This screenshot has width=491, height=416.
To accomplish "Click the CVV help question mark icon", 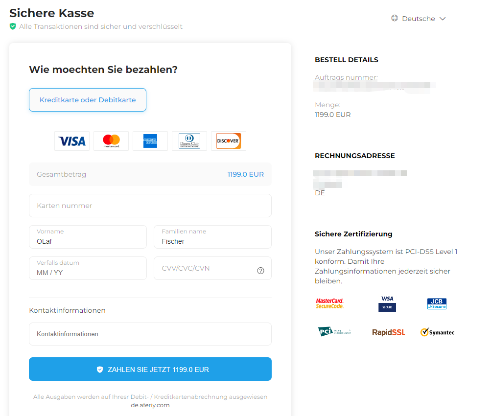I will (260, 271).
